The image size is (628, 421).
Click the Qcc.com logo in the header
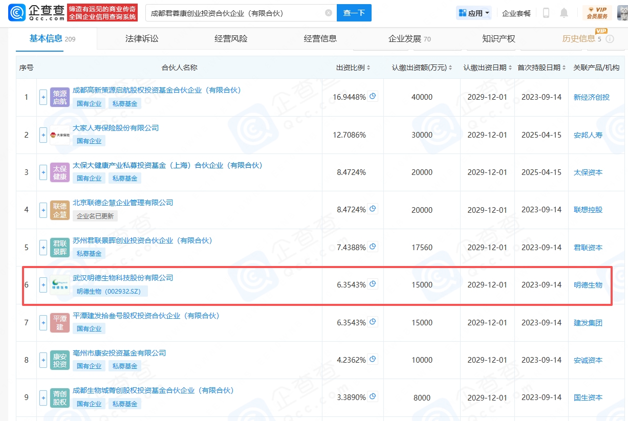pyautogui.click(x=36, y=13)
